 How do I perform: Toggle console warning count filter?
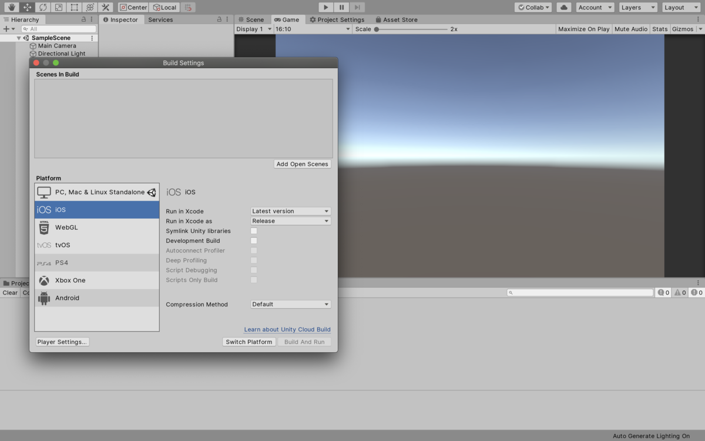click(x=680, y=292)
